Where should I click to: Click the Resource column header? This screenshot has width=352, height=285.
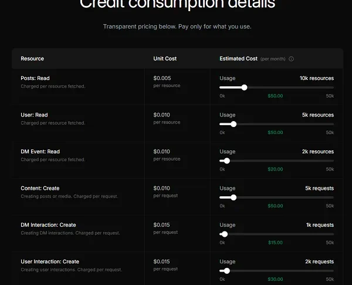32,59
